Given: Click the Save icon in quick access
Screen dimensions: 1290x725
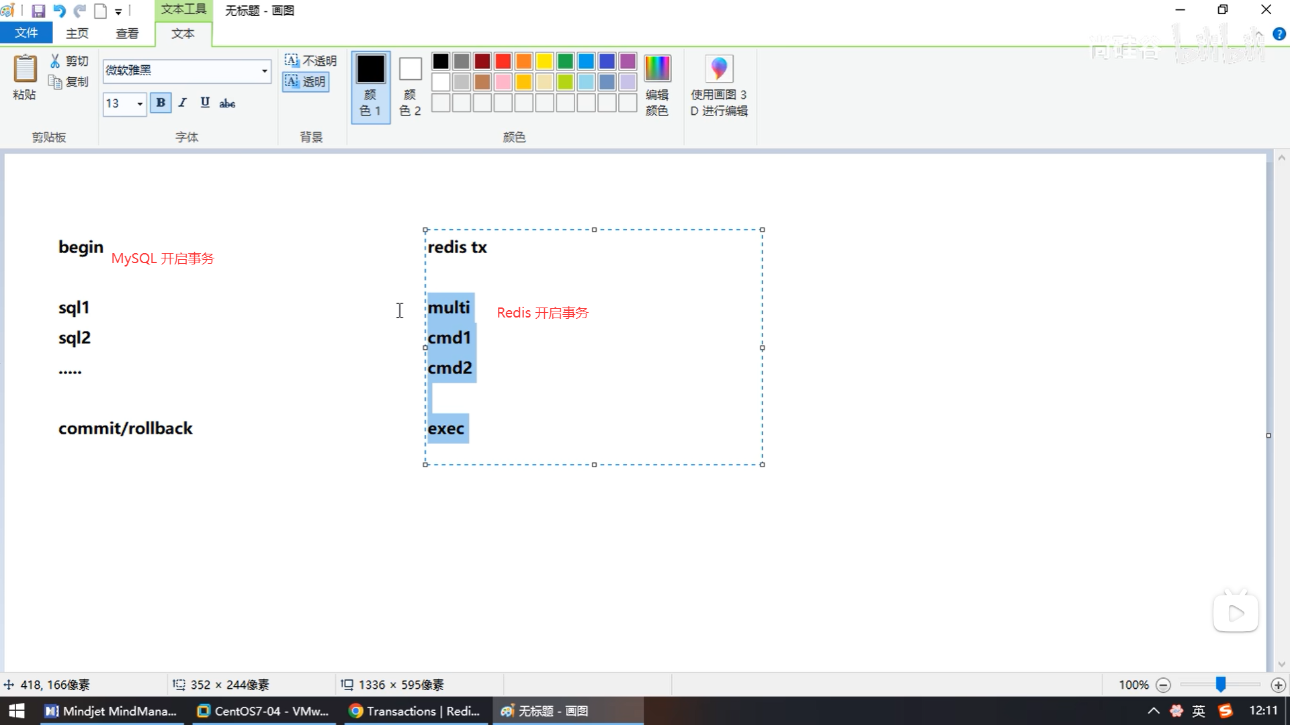Looking at the screenshot, I should point(38,11).
